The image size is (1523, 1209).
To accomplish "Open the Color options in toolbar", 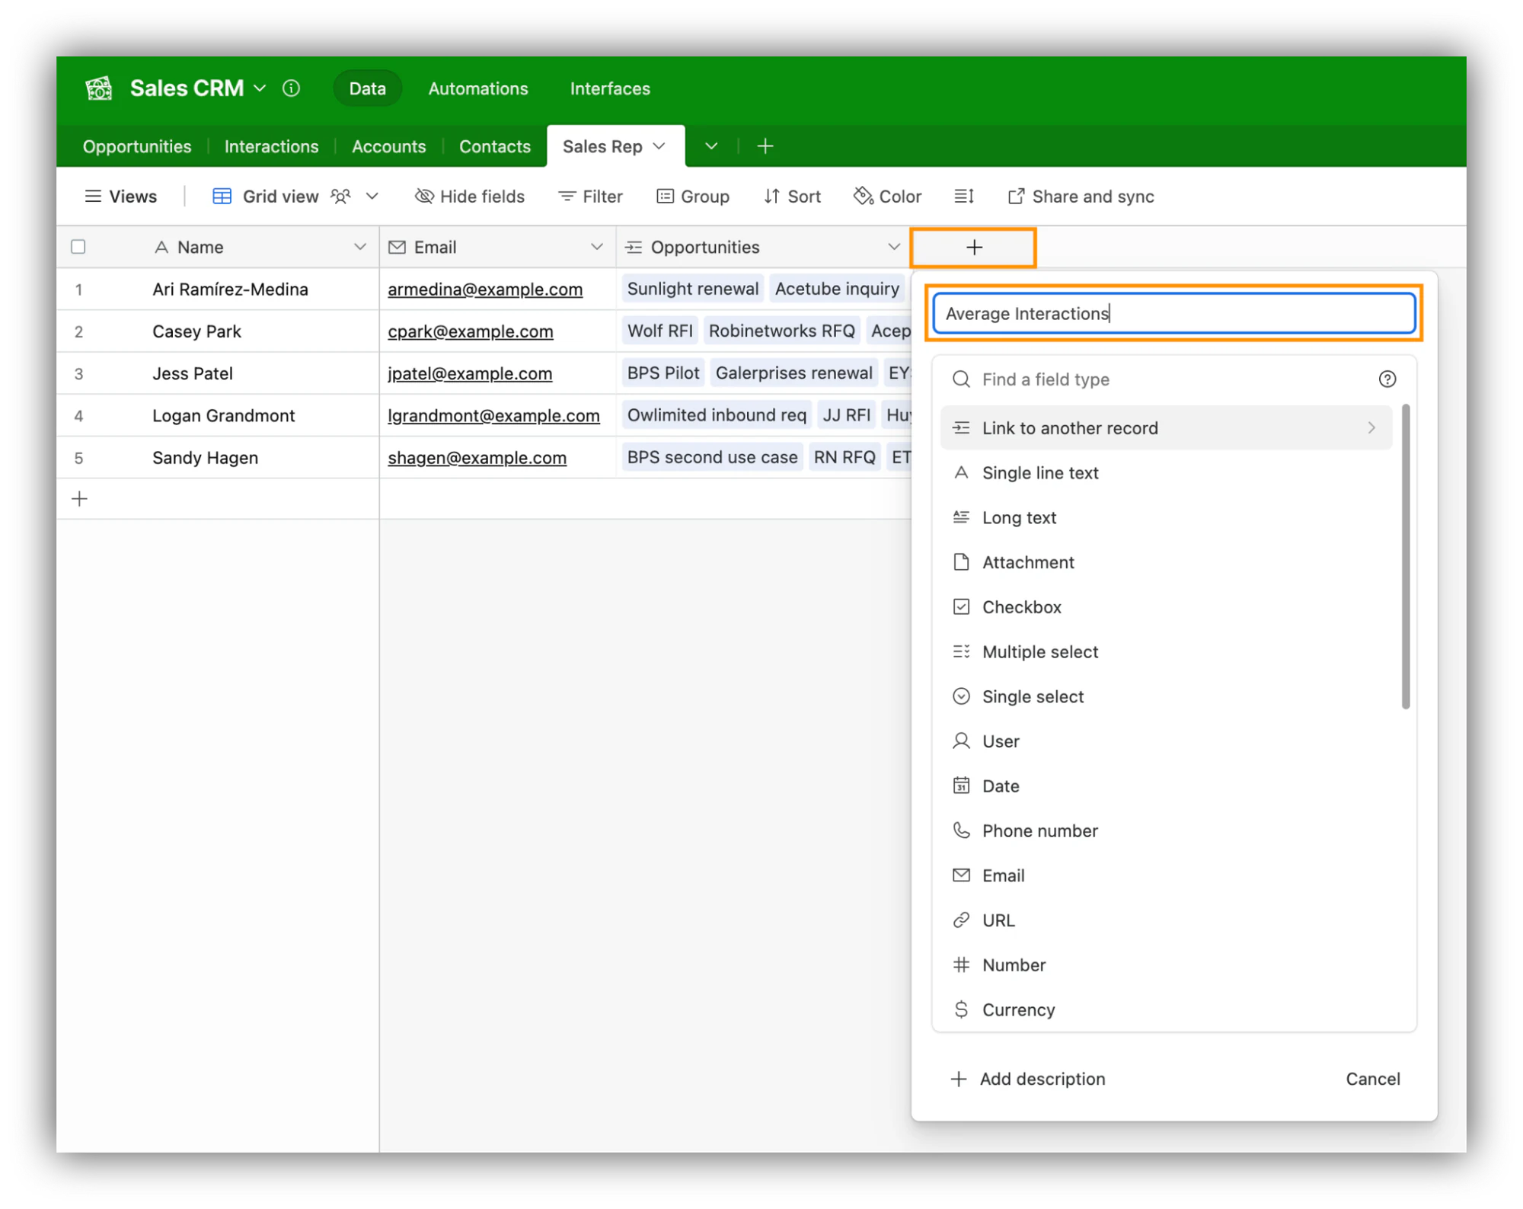I will click(x=888, y=197).
